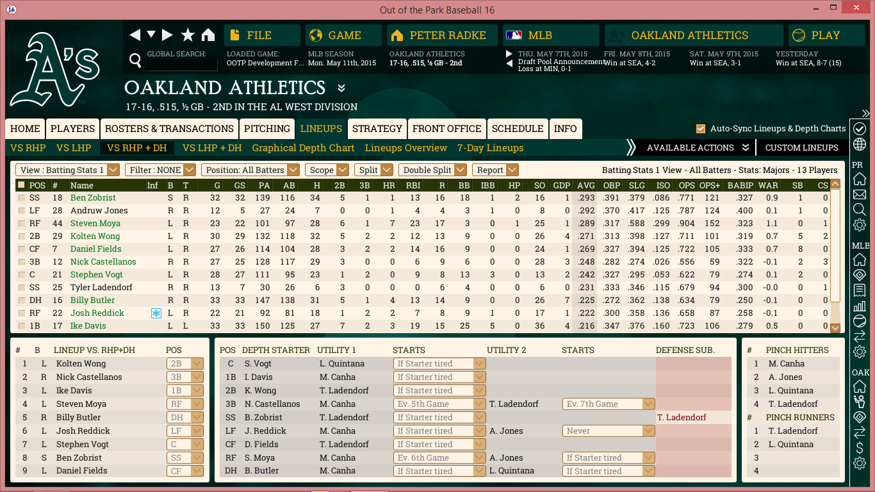Uncheck Auto-Sync Lineups & Depth Charts

pyautogui.click(x=701, y=129)
